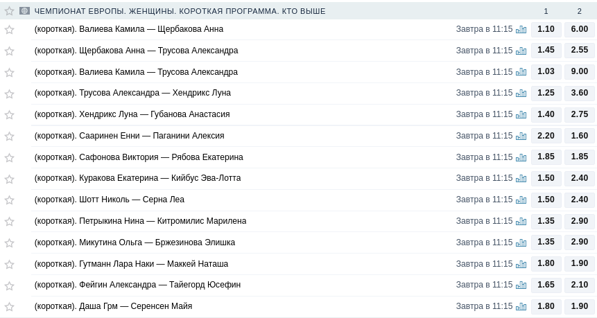
Task: Bet 9.00 on Трусова against Валиева
Action: (580, 71)
